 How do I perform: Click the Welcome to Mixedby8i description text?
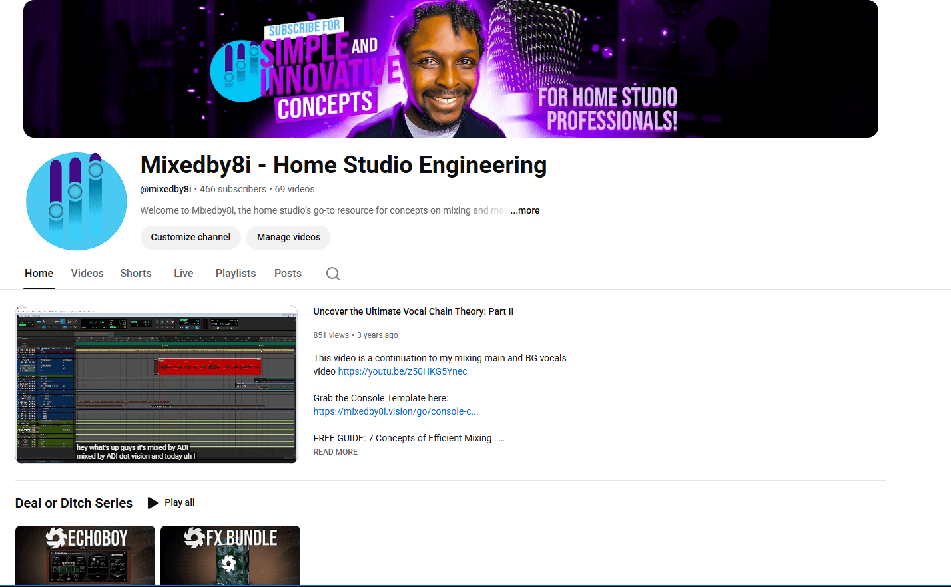click(x=324, y=210)
